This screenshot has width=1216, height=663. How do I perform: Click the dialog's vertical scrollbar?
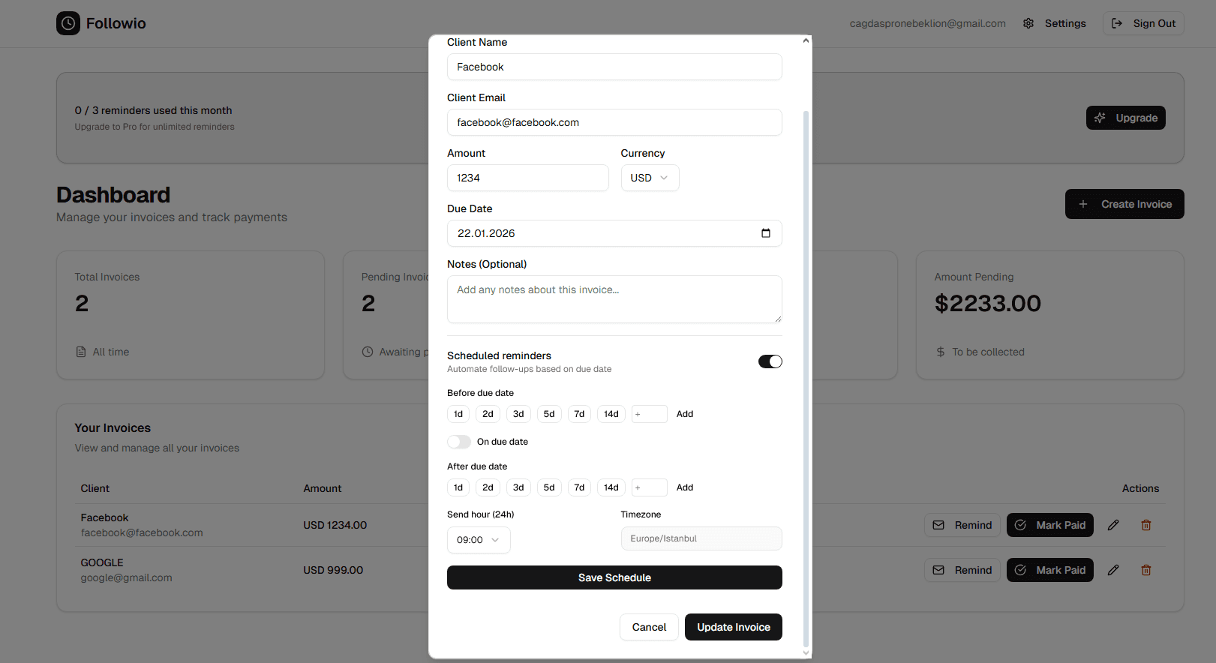click(x=806, y=378)
